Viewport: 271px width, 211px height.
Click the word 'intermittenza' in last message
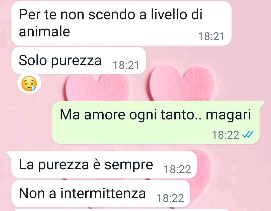pos(103,193)
